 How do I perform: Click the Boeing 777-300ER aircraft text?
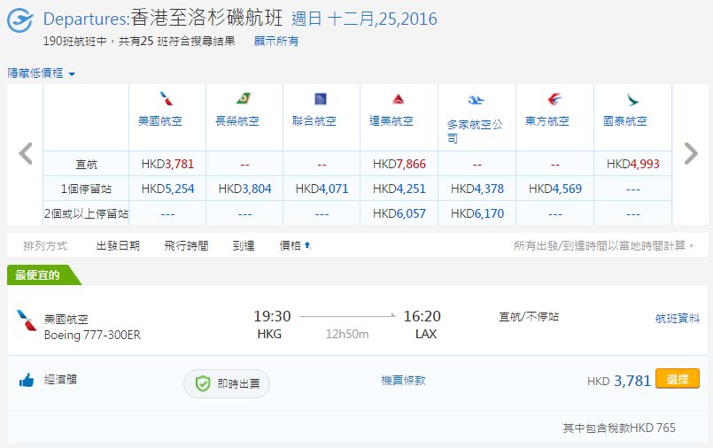click(x=92, y=336)
